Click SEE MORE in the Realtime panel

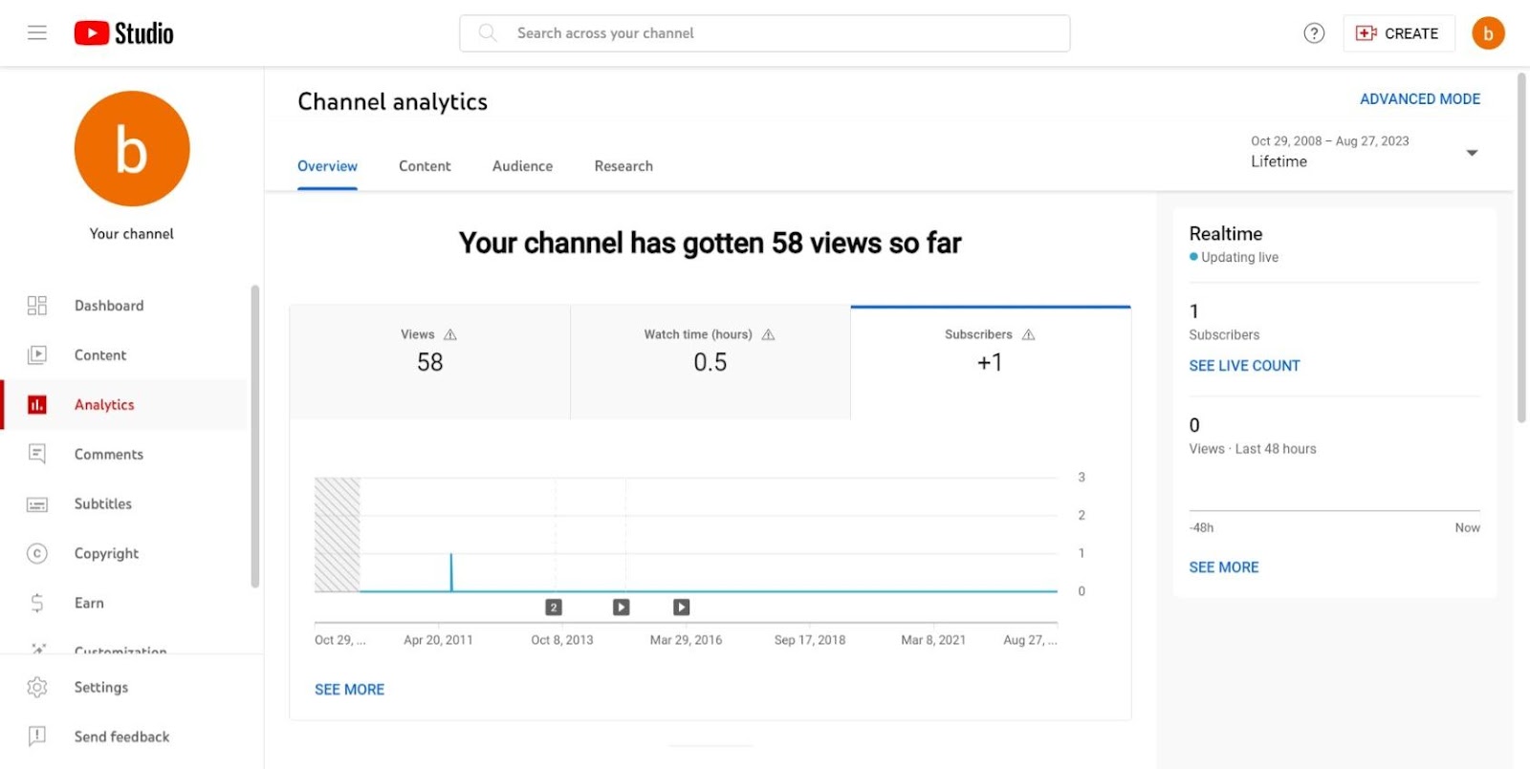[1224, 567]
